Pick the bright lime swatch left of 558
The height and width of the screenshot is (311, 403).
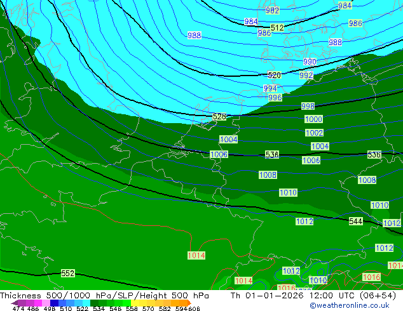126,303
